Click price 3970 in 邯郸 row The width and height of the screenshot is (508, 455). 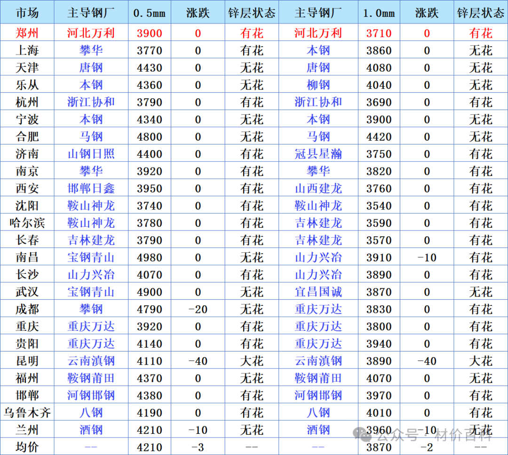[379, 395]
